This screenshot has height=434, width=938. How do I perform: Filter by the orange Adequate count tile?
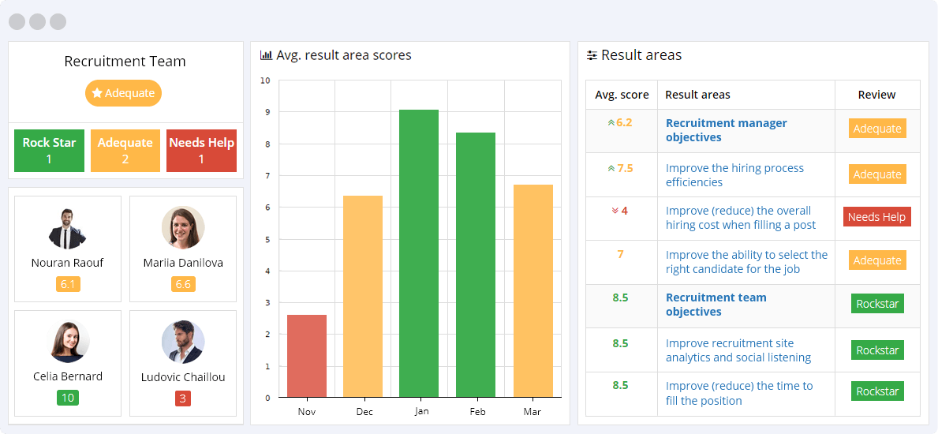click(125, 151)
